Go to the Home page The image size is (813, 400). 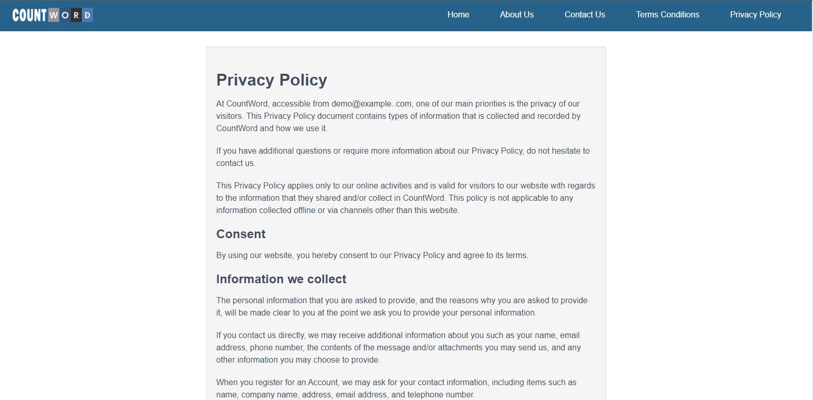458,15
